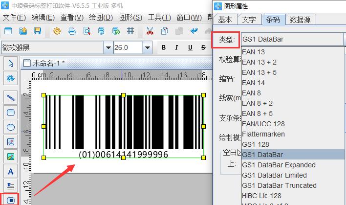Click the copy icon
The image size is (346, 205).
click(164, 31)
